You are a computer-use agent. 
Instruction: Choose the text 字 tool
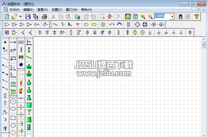(x=5, y=128)
